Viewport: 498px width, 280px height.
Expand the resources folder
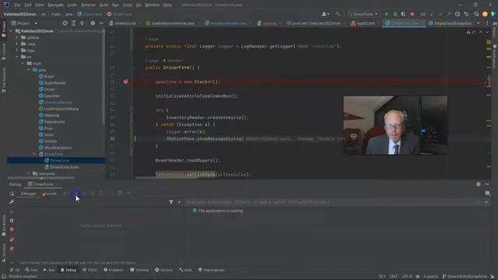29,173
